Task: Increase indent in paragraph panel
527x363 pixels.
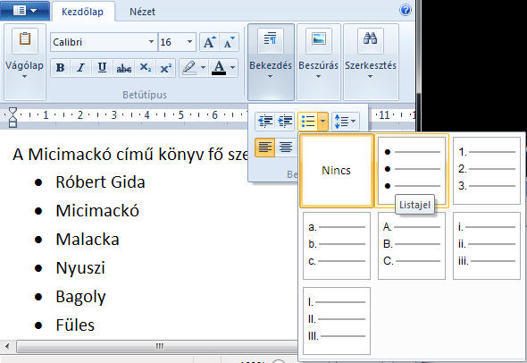Action: coord(285,121)
